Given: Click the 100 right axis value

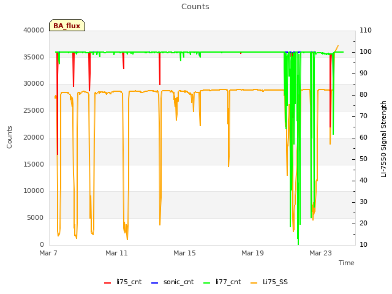Looking at the screenshot, I should pos(366,51).
